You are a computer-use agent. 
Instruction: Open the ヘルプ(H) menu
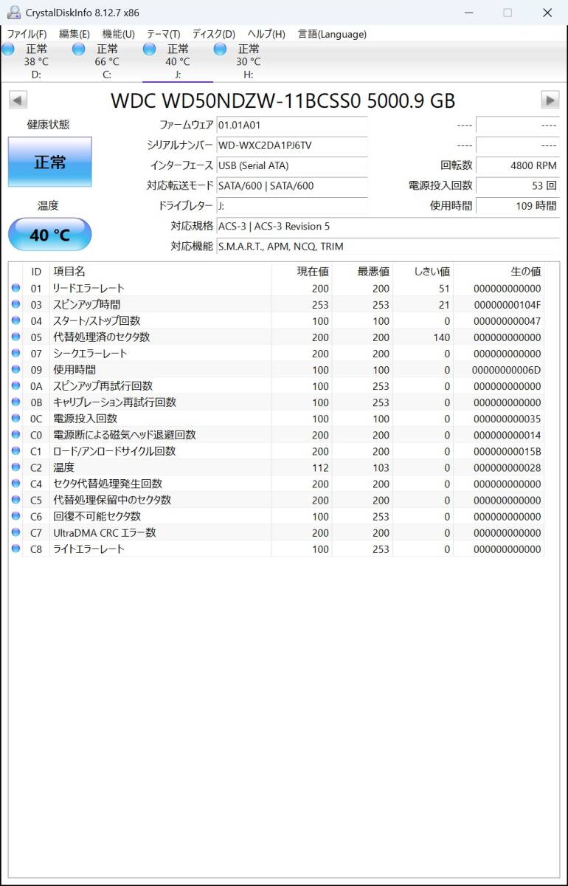[x=266, y=34]
